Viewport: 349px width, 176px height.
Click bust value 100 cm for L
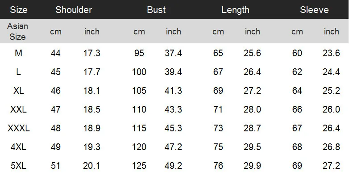(139, 72)
